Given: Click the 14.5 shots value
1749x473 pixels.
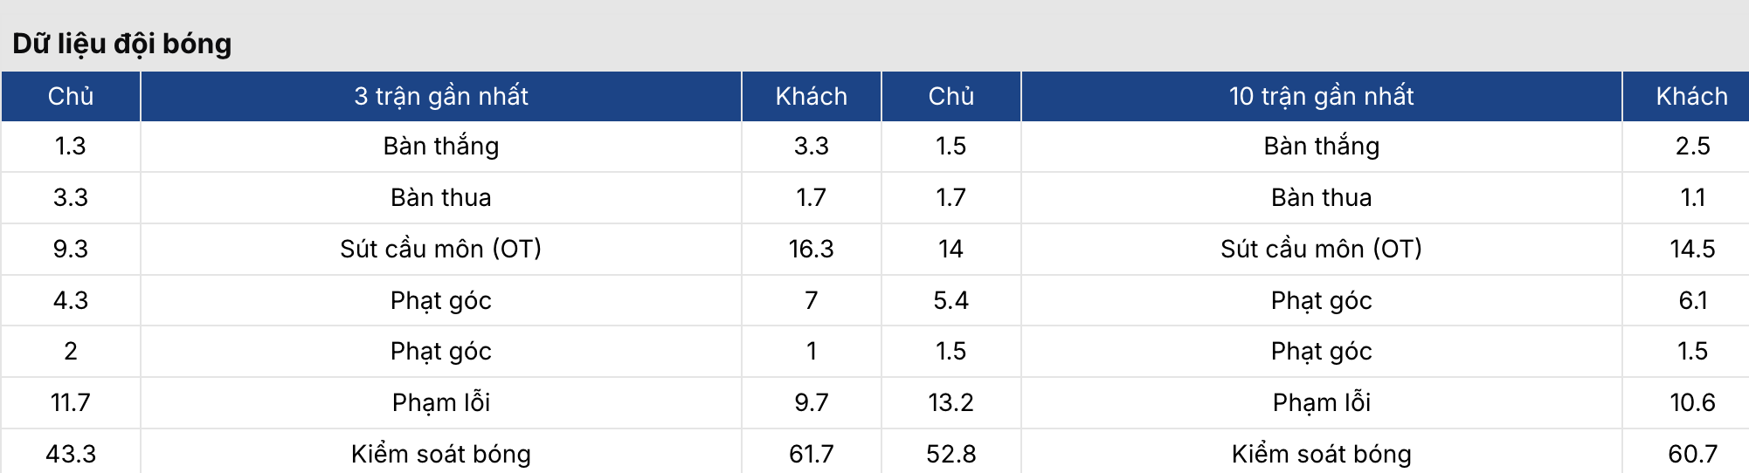Looking at the screenshot, I should pyautogui.click(x=1691, y=249).
